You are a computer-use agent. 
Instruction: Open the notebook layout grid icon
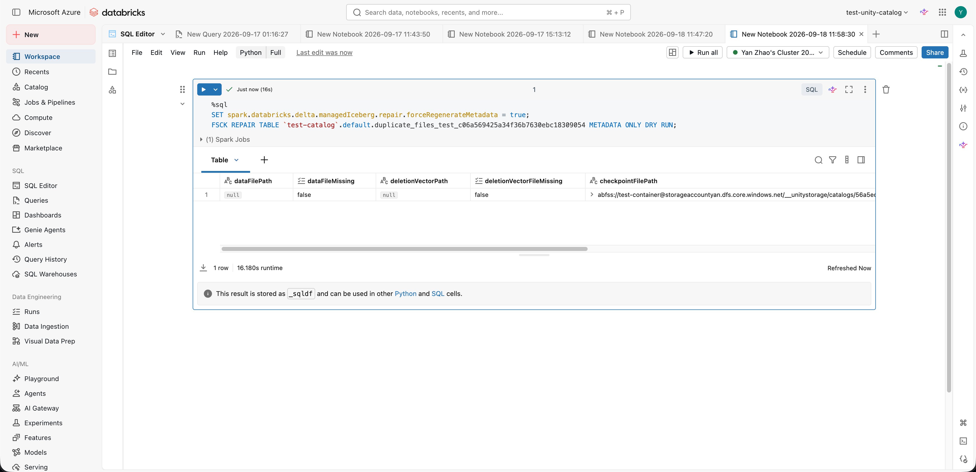click(x=673, y=52)
